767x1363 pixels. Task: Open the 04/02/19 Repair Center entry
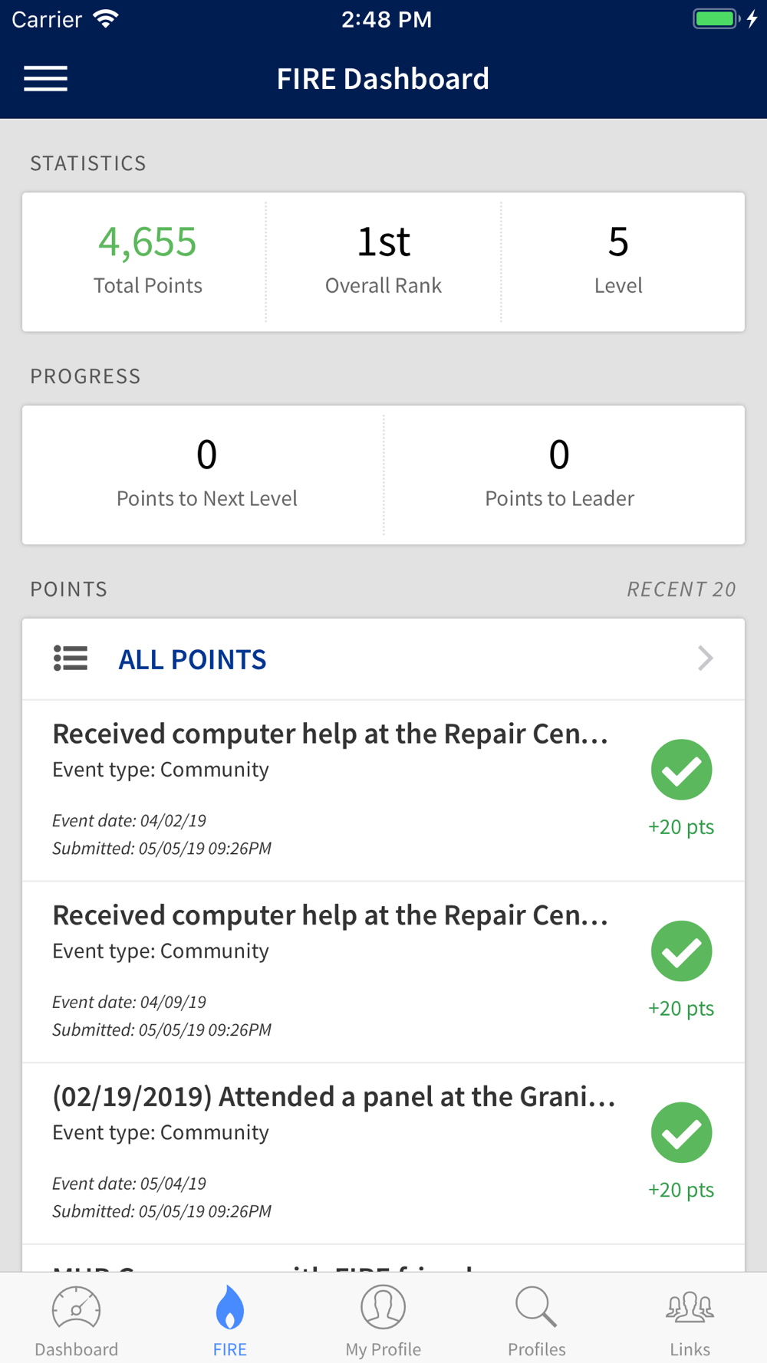tap(383, 790)
